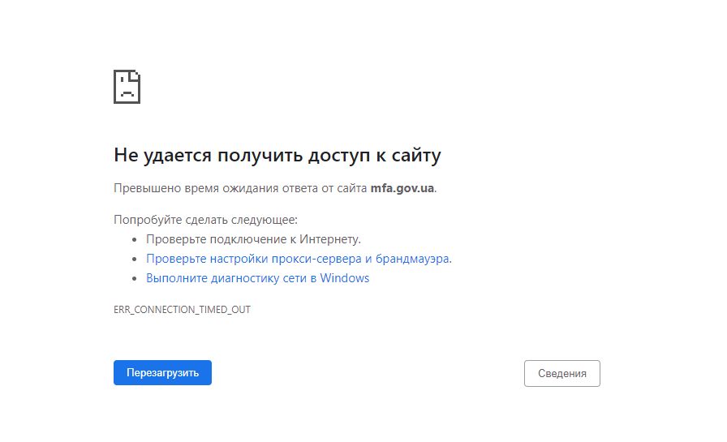Click the Проверьте подключение к Интернету text
This screenshot has height=442, width=727.
253,239
